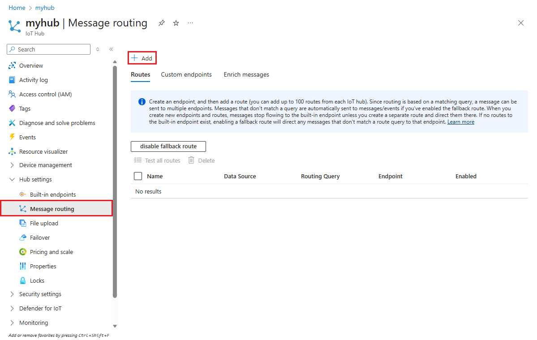Pin Message routing to dashboard
This screenshot has height=340, width=537.
tap(162, 22)
